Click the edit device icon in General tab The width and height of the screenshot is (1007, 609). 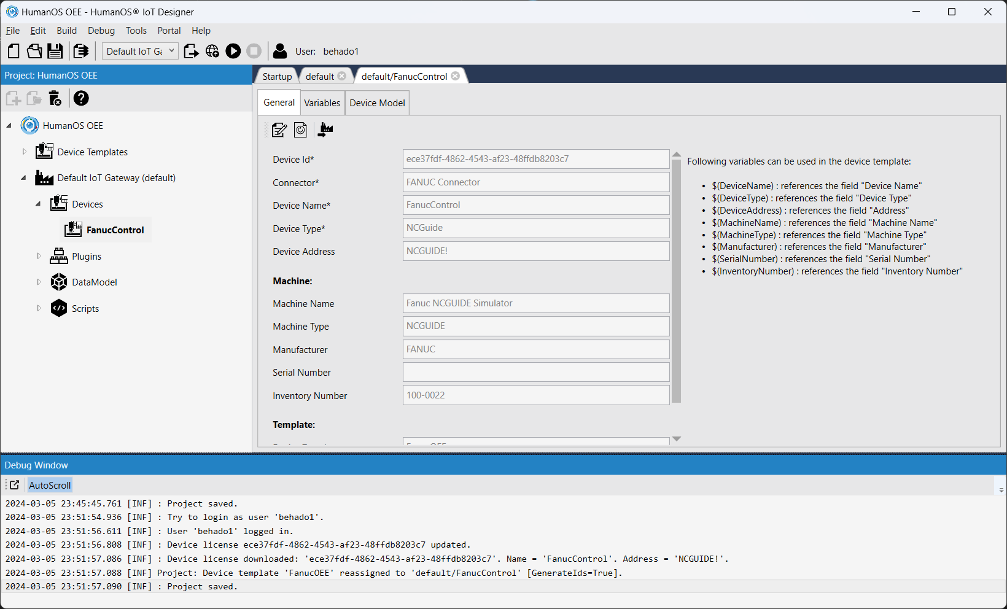279,130
